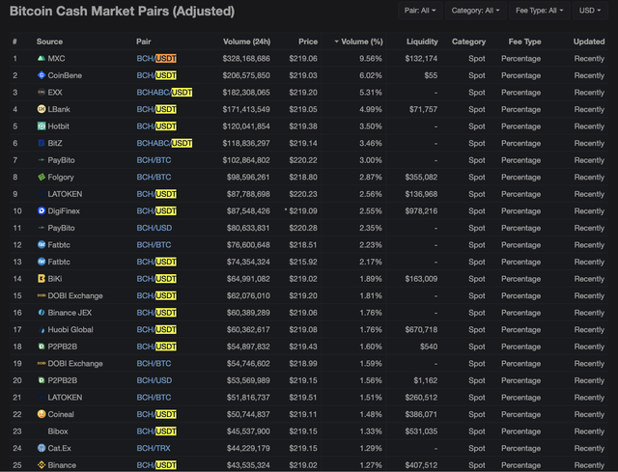Click the EXX exchange logo icon
Screen dimensions: 618x472
[41, 93]
